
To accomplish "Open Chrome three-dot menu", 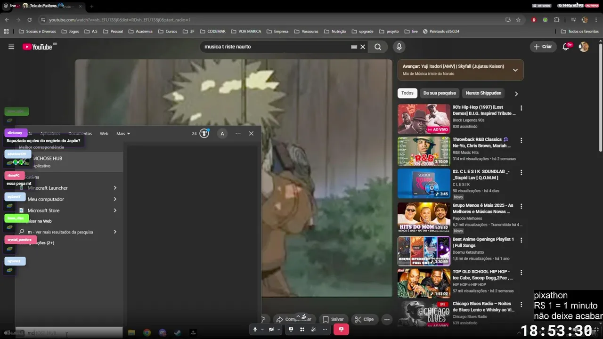I will click(x=596, y=20).
